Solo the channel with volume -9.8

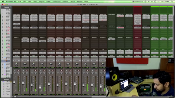[x=49, y=73]
